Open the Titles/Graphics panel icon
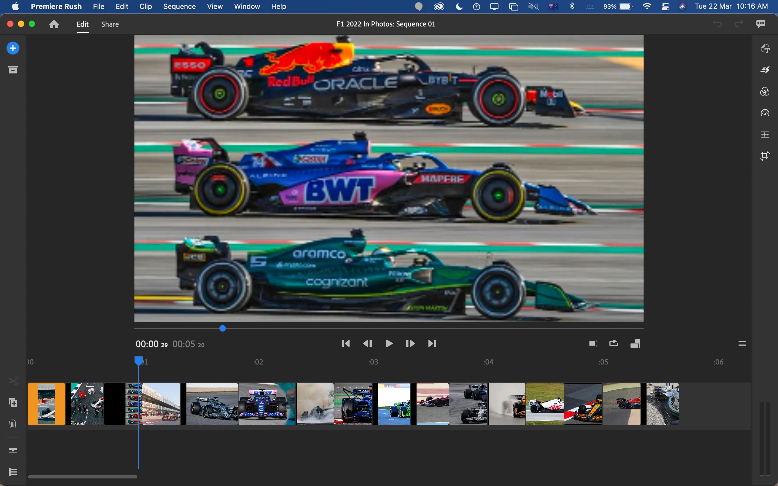778x486 pixels. pos(765,49)
